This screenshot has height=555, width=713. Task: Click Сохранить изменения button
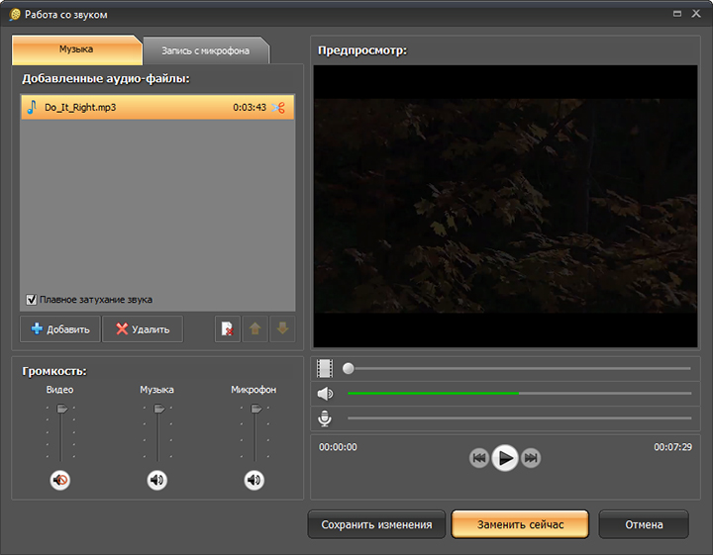[x=376, y=525]
